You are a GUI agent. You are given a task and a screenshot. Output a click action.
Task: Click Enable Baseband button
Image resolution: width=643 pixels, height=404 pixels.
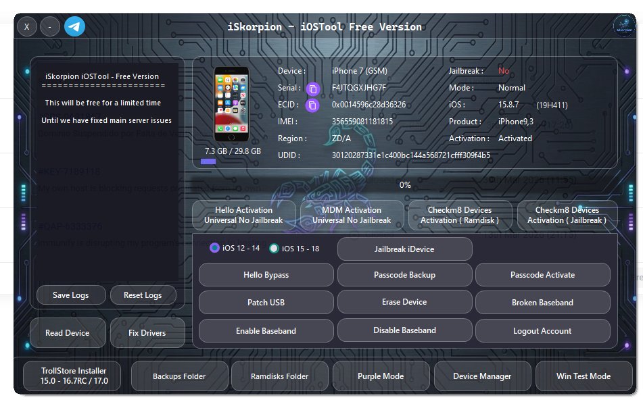tap(266, 330)
